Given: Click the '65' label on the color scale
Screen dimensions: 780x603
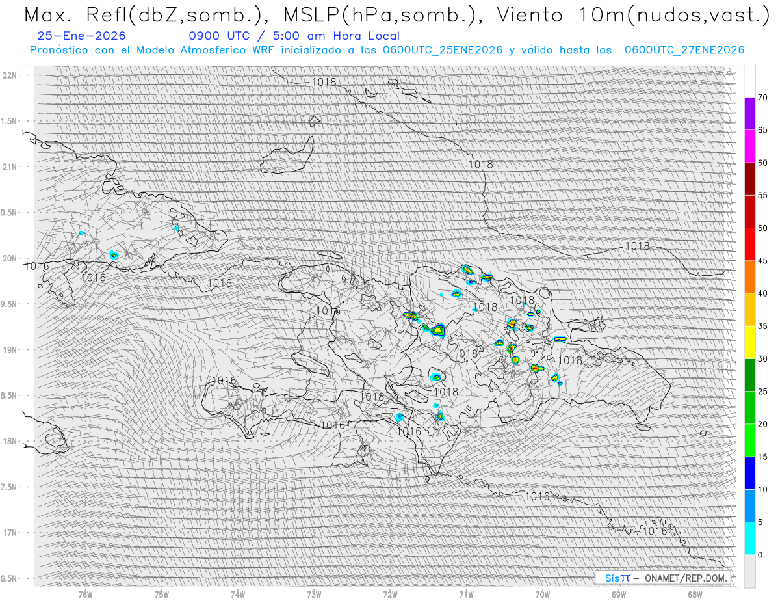Looking at the screenshot, I should 762,130.
